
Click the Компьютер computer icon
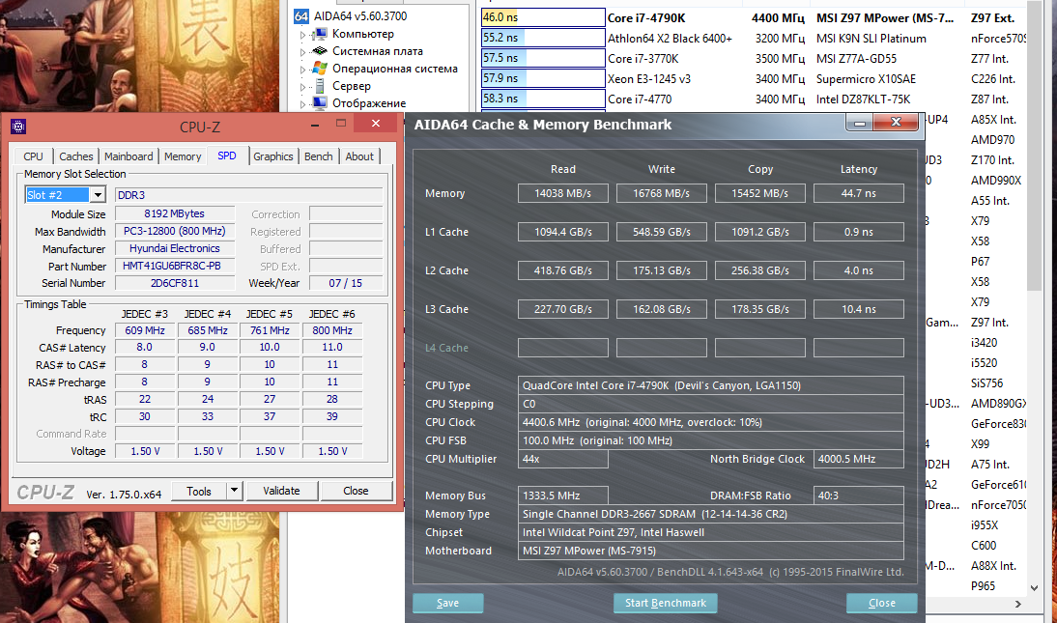[x=320, y=34]
